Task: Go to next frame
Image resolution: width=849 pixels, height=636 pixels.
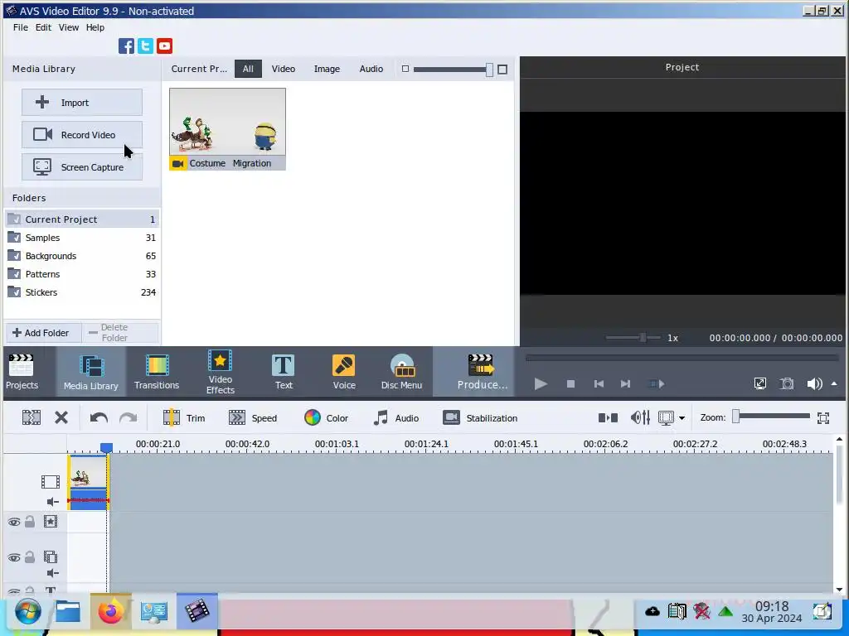Action: [625, 384]
